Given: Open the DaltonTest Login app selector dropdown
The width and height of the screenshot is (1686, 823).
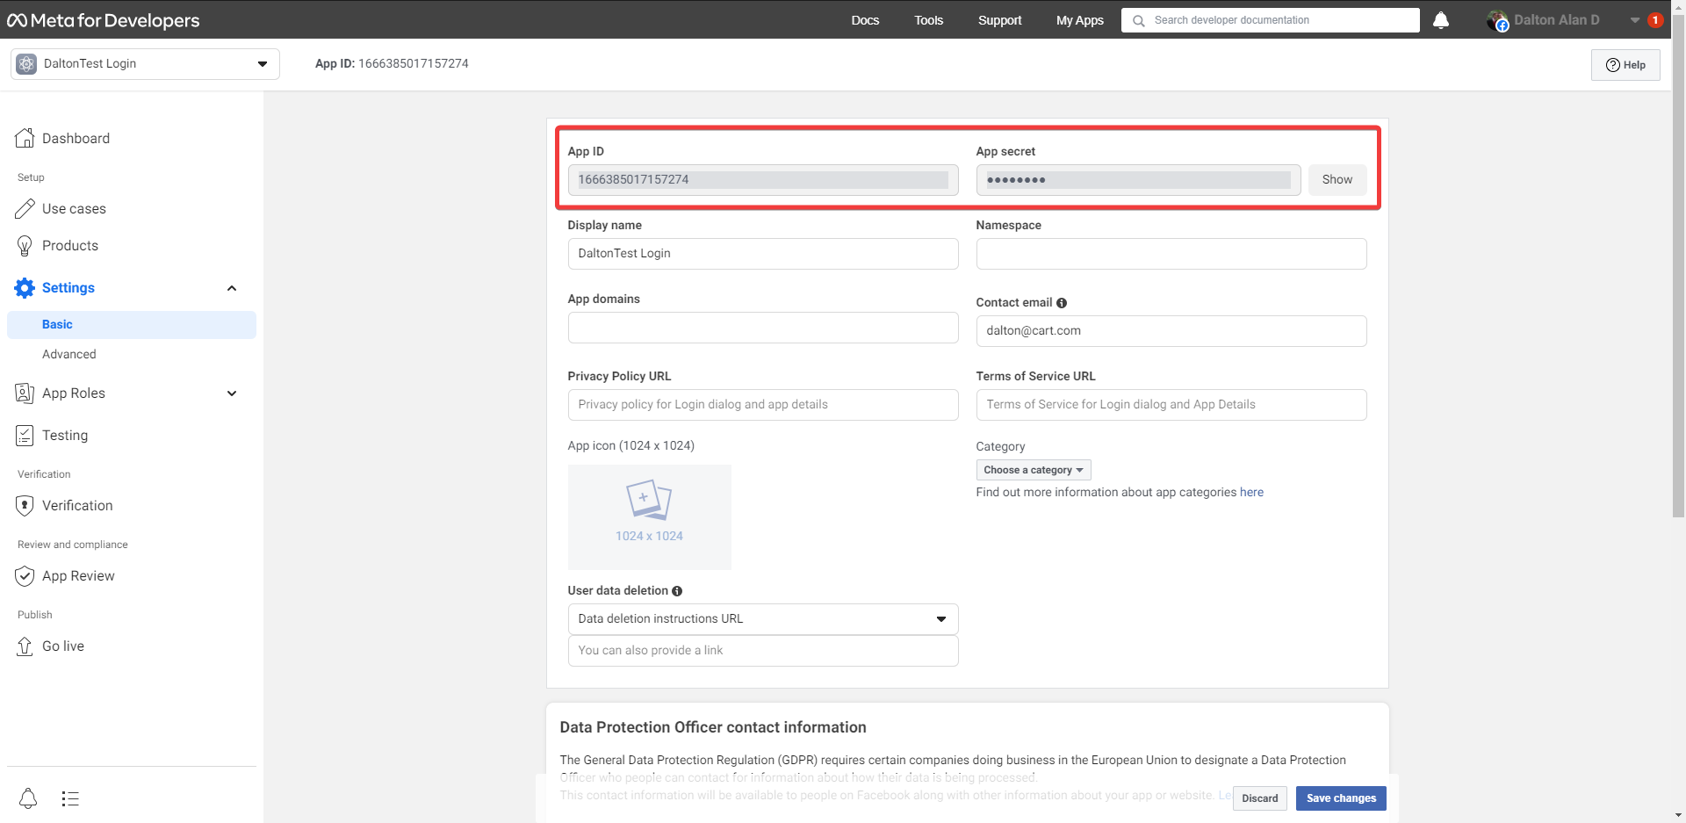Looking at the screenshot, I should click(145, 64).
